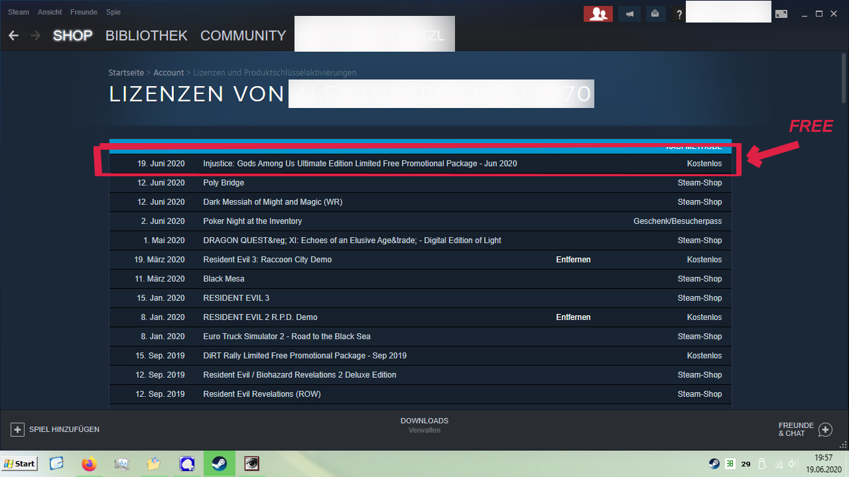Viewport: 849px width, 477px height.
Task: Open the eye icon app in taskbar
Action: point(252,464)
